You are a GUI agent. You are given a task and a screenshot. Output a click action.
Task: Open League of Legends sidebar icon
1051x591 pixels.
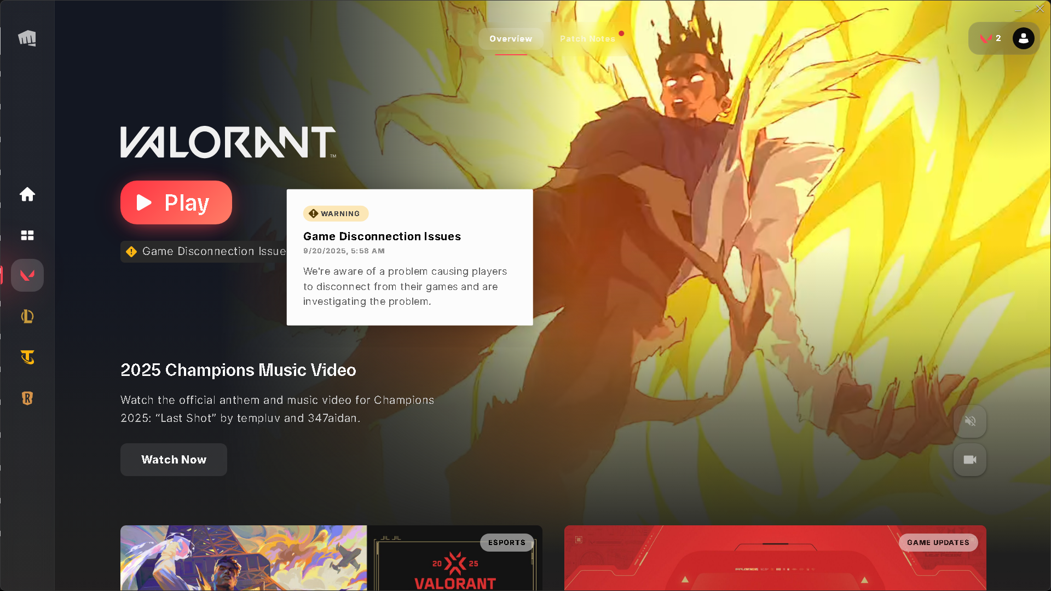tap(27, 316)
